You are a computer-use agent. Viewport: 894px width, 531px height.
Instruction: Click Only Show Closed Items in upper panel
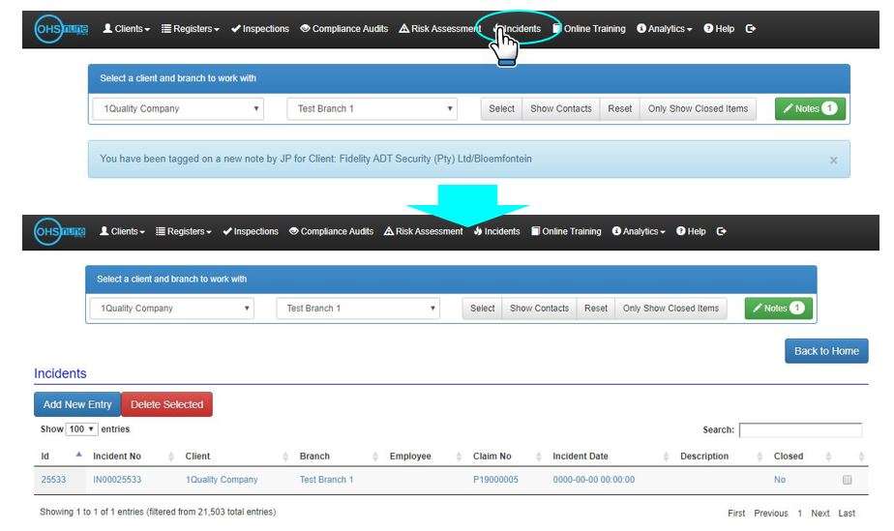698,109
